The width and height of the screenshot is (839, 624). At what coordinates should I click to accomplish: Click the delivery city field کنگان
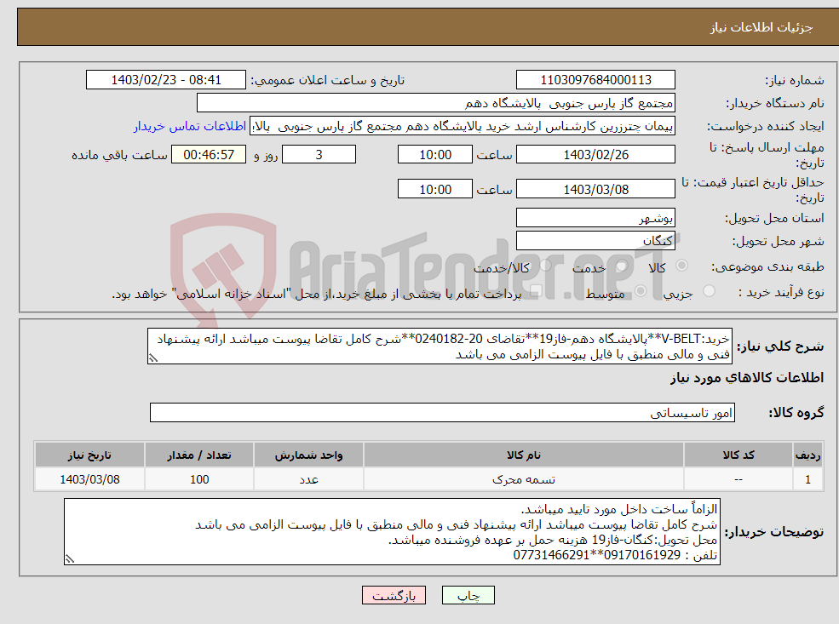click(x=595, y=241)
